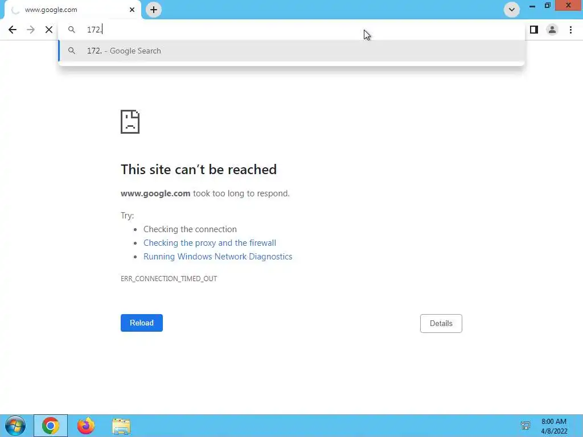Click the magnifier icon in the address bar
Image resolution: width=583 pixels, height=437 pixels.
coord(71,30)
